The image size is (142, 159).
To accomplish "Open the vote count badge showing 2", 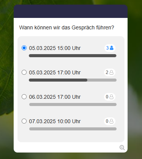I will pos(110,72).
